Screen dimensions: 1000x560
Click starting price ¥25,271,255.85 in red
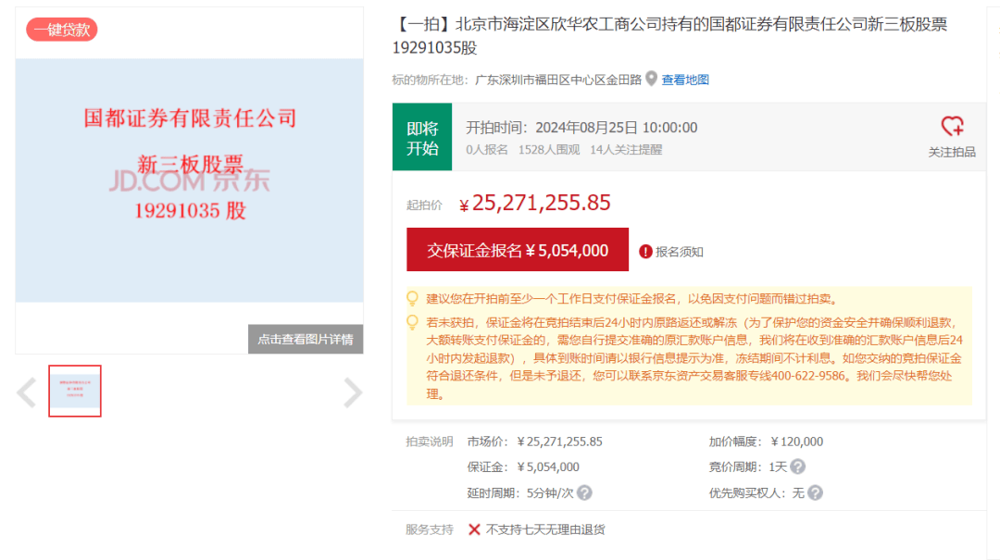(x=534, y=203)
